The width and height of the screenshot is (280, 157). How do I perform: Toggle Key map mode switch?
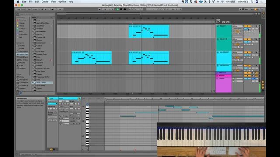[x=247, y=9]
